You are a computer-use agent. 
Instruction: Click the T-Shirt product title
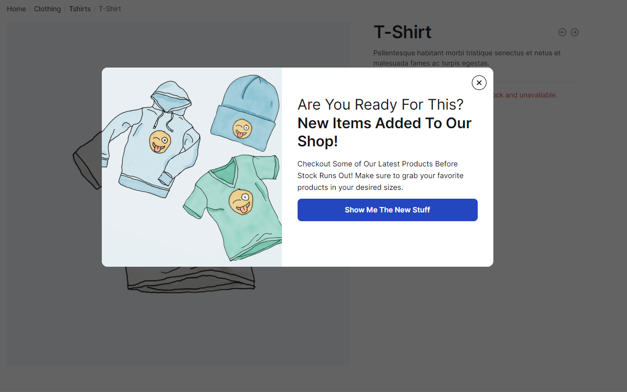point(402,32)
